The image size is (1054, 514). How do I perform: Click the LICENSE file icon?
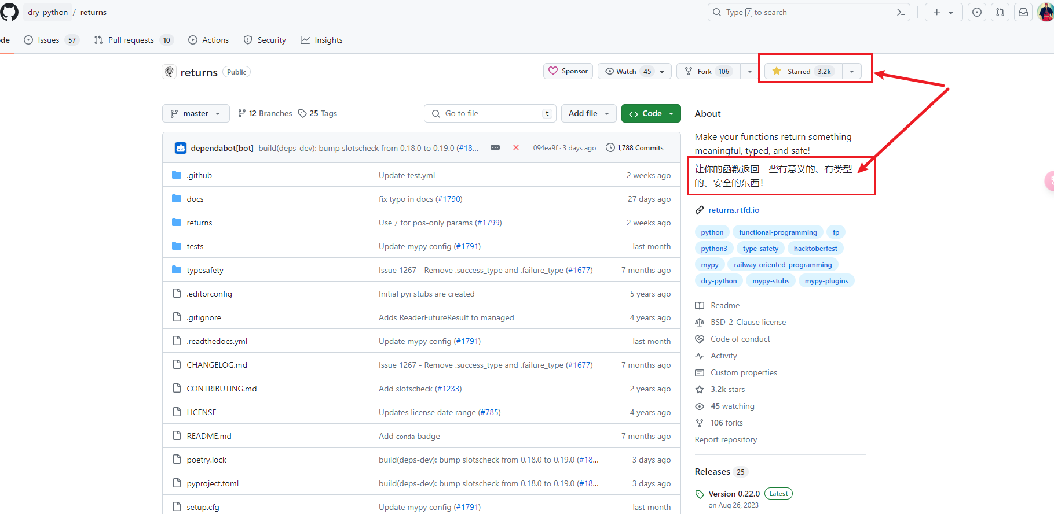pyautogui.click(x=177, y=412)
